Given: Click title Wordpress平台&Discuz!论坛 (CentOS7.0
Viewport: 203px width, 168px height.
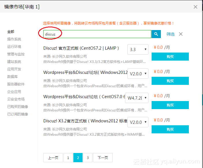Looking at the screenshot, I should click(x=84, y=96).
